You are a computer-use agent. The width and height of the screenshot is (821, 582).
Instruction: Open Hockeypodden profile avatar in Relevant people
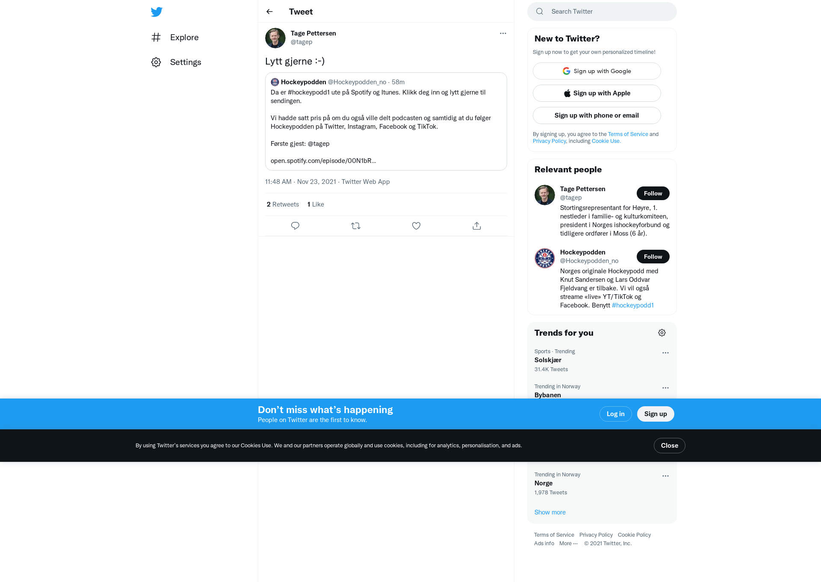[545, 258]
